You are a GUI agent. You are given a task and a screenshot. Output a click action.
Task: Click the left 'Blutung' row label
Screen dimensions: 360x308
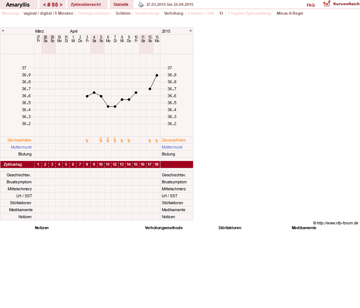[25, 154]
